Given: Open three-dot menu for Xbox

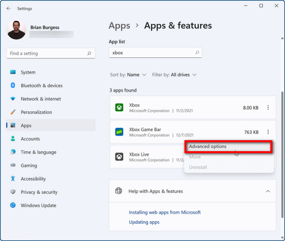Looking at the screenshot, I should (268, 107).
